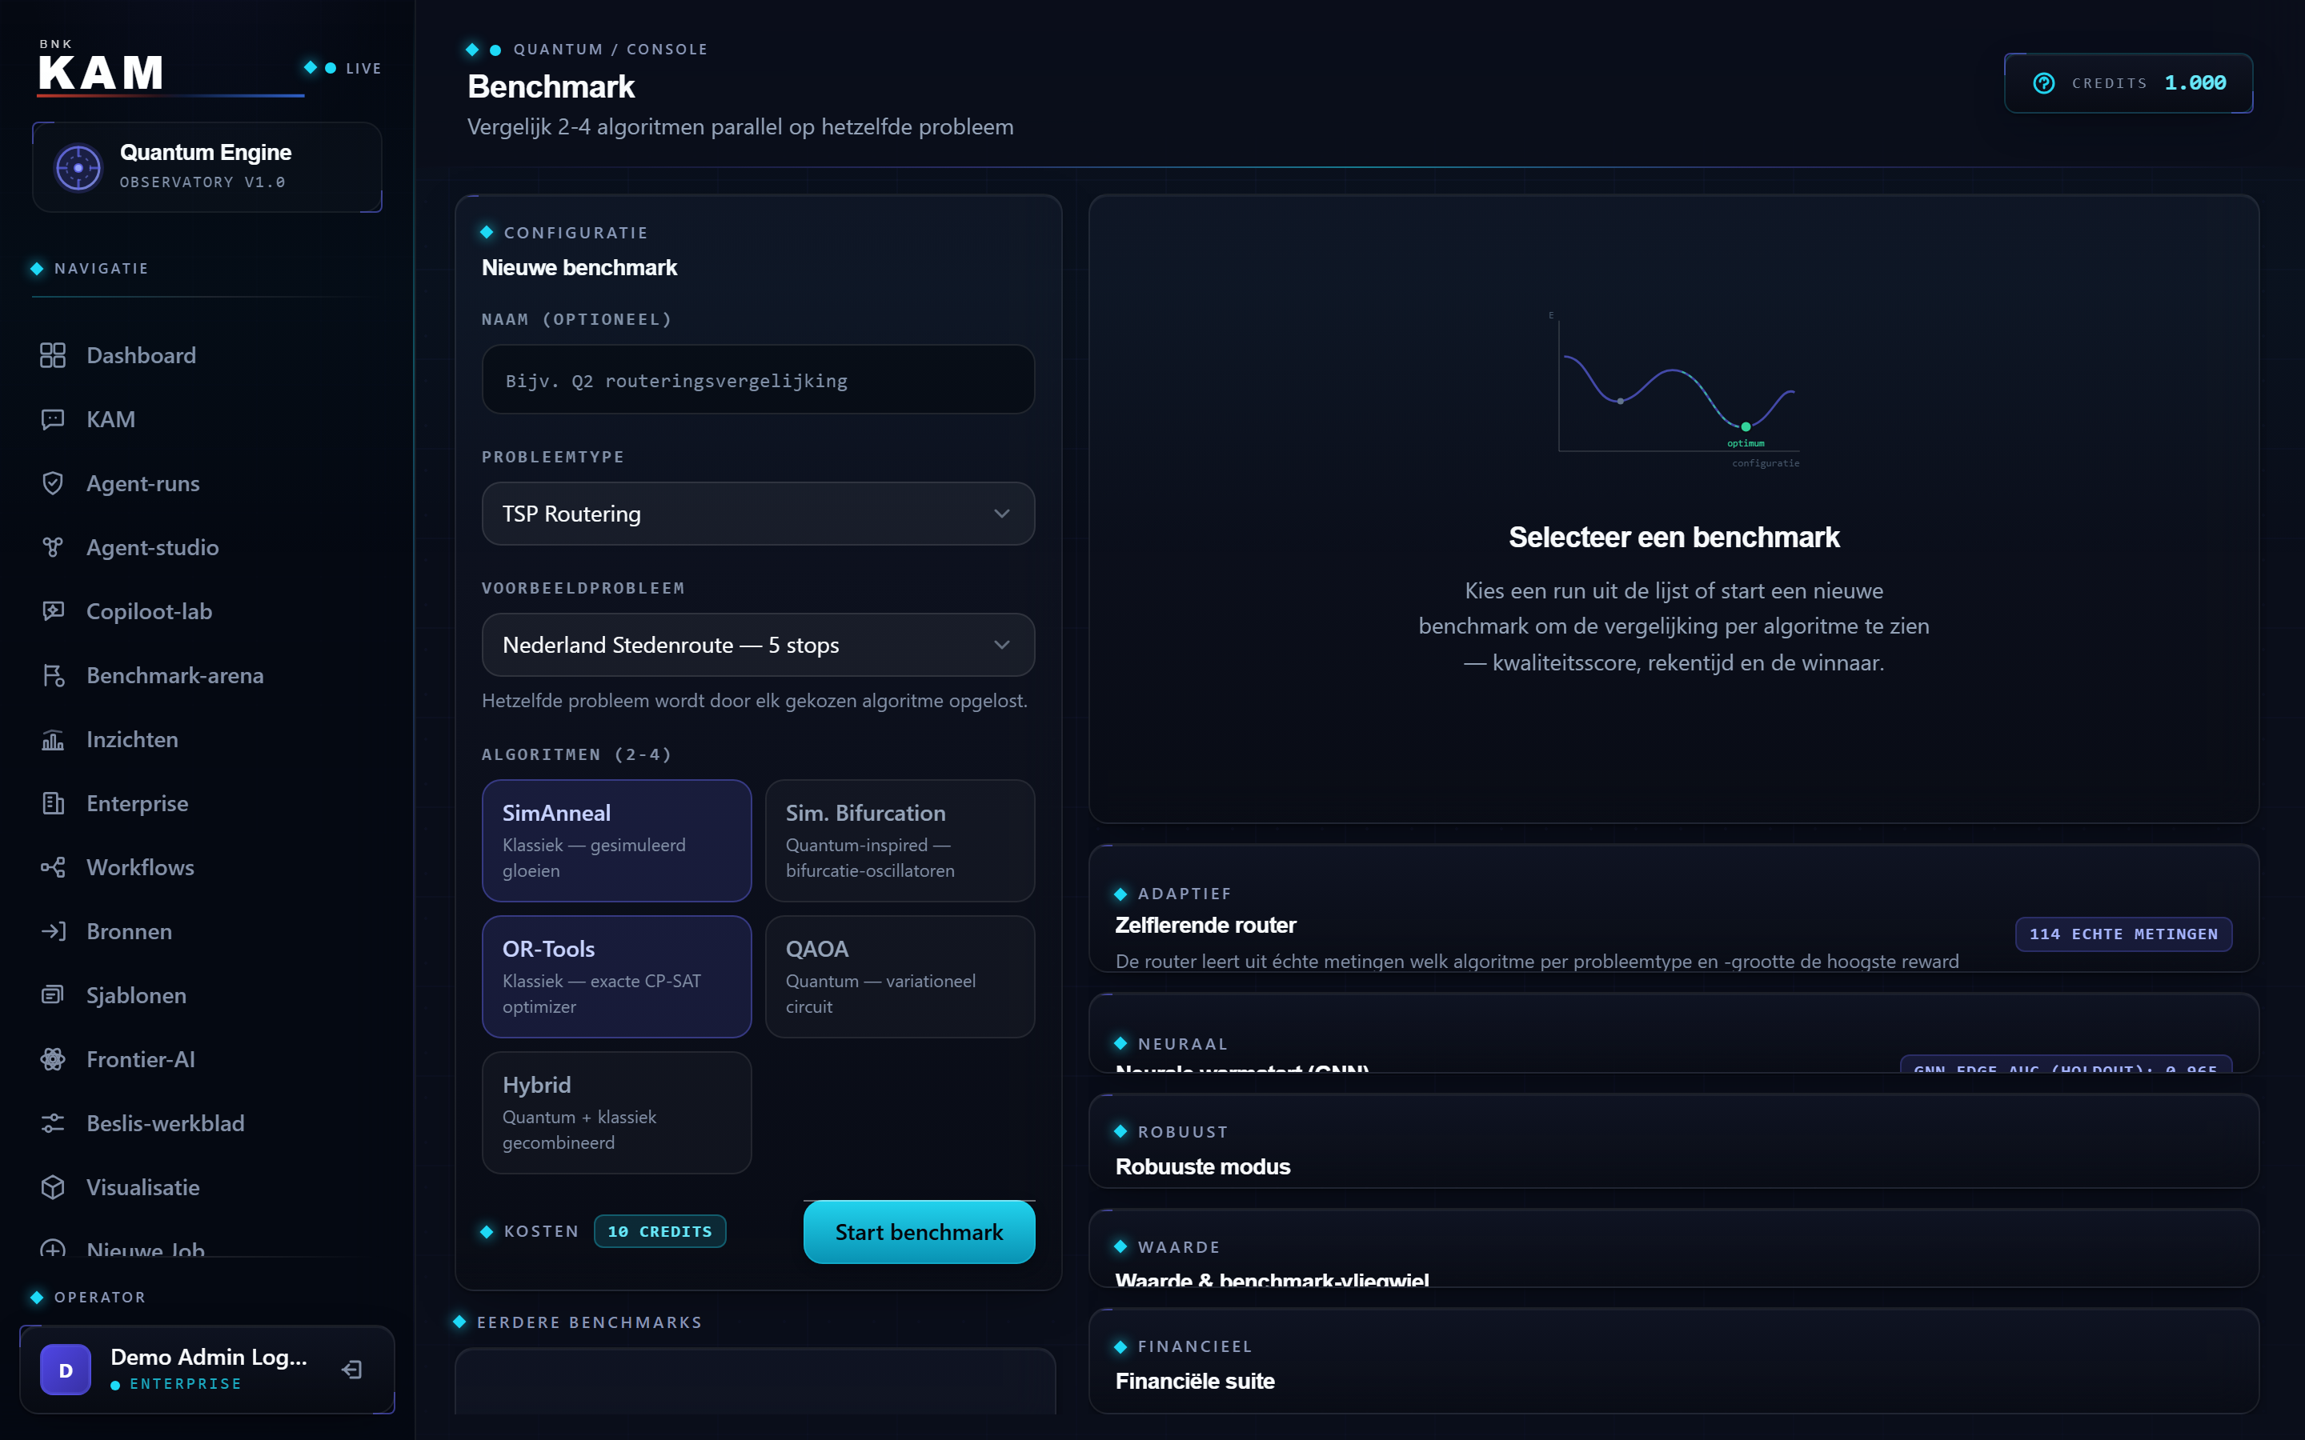Click the Benchmark-arena flag icon
This screenshot has height=1440, width=2305.
(52, 675)
